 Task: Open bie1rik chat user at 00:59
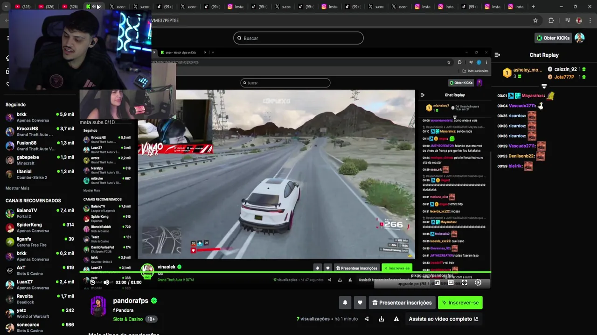(516, 166)
